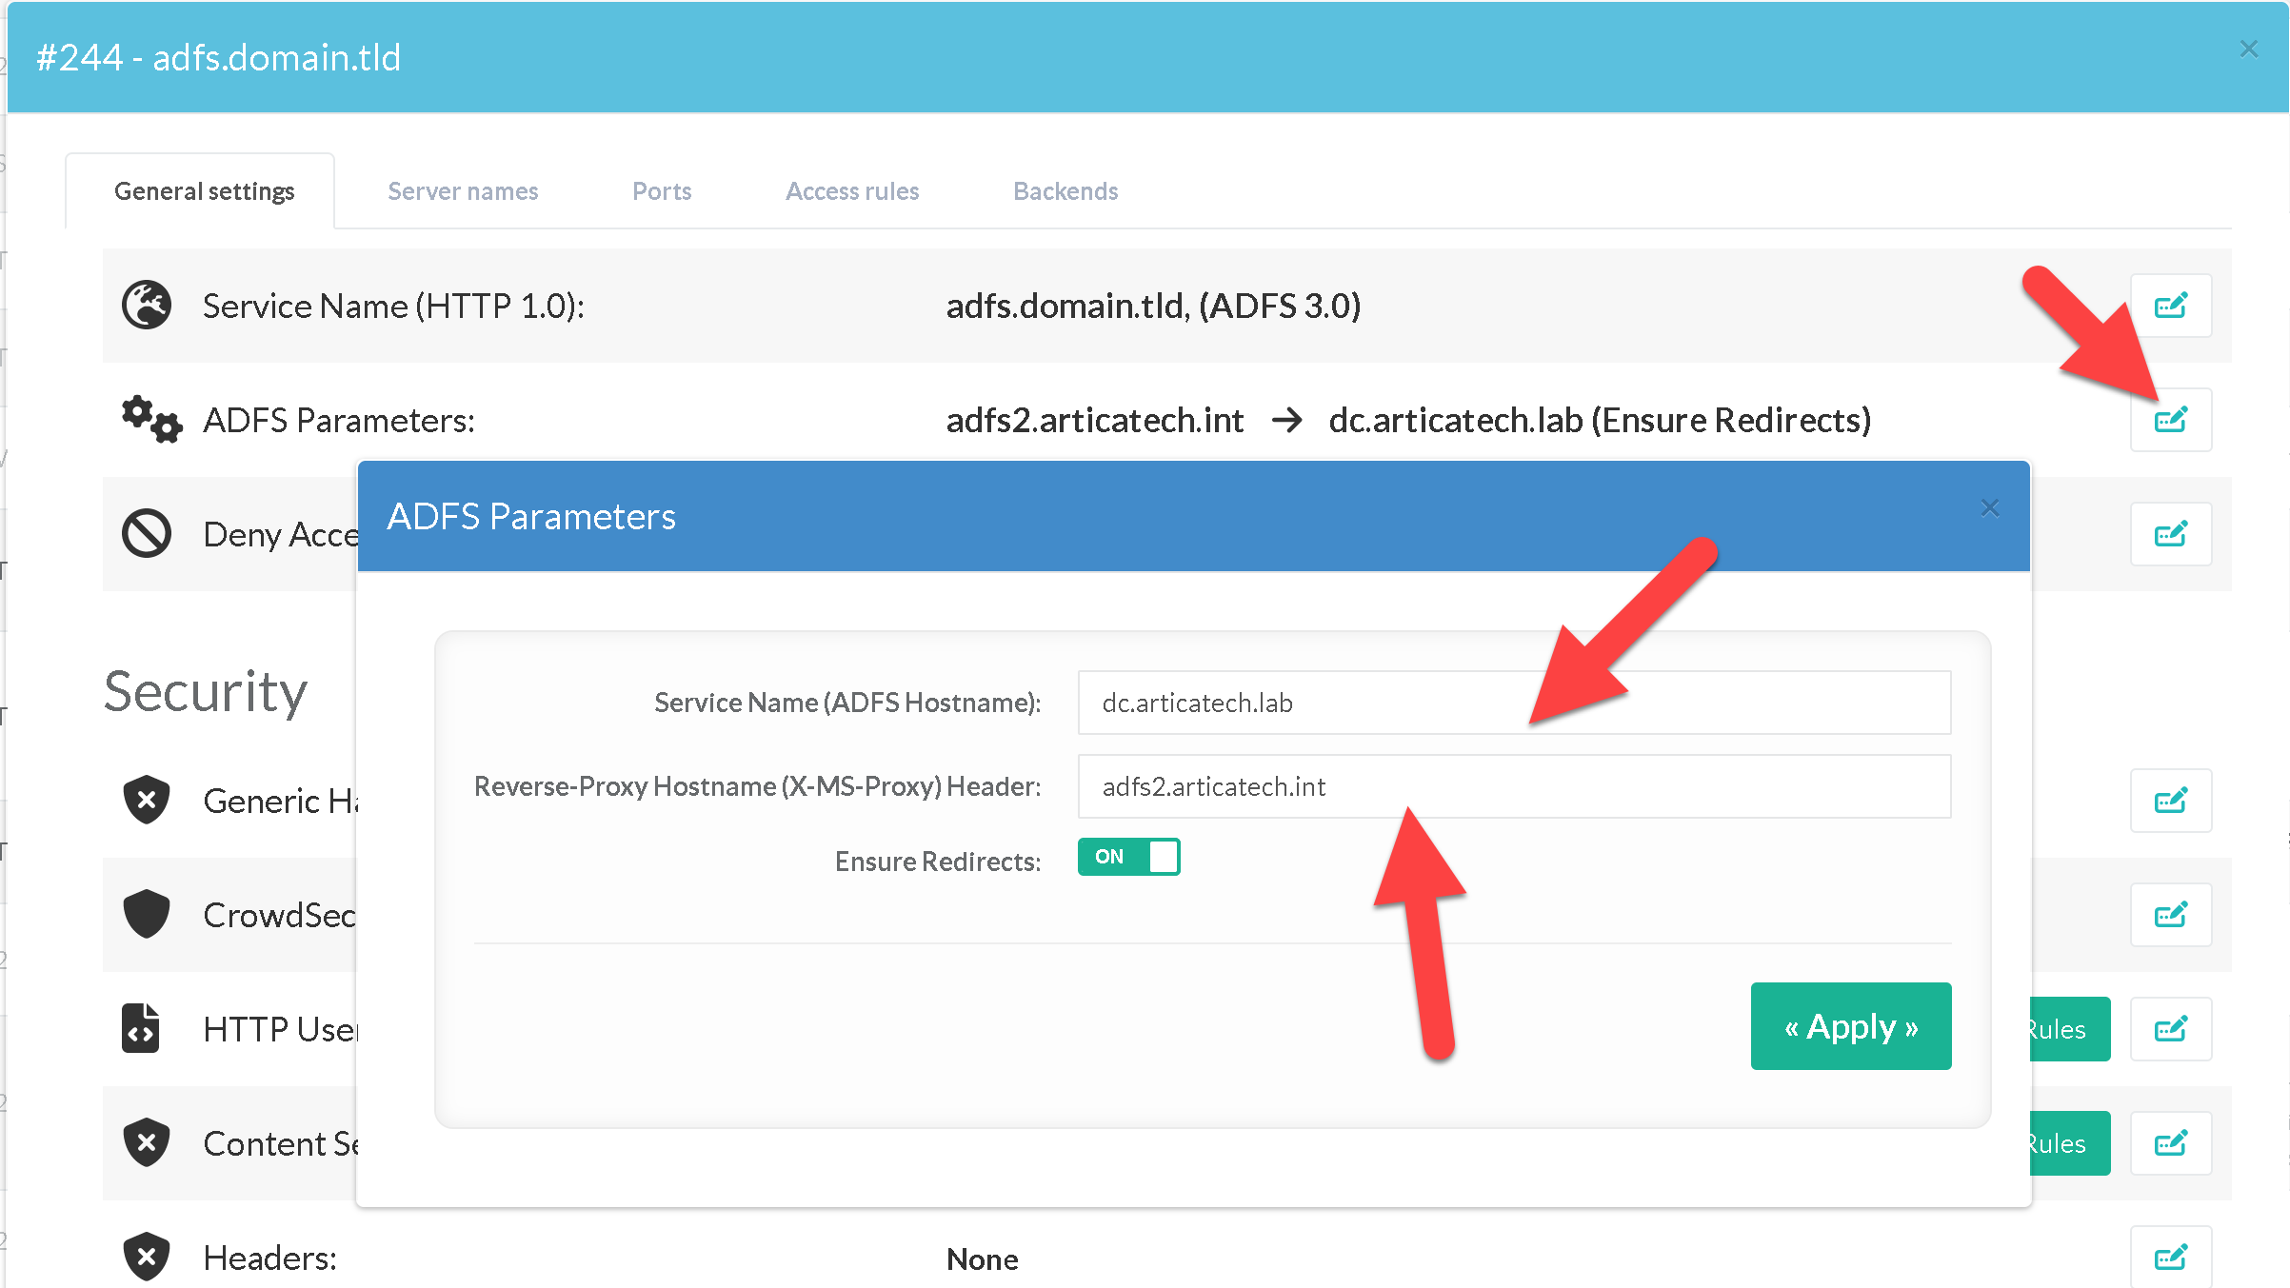Click the Reverse-Proxy Hostname header field

pyautogui.click(x=1513, y=786)
